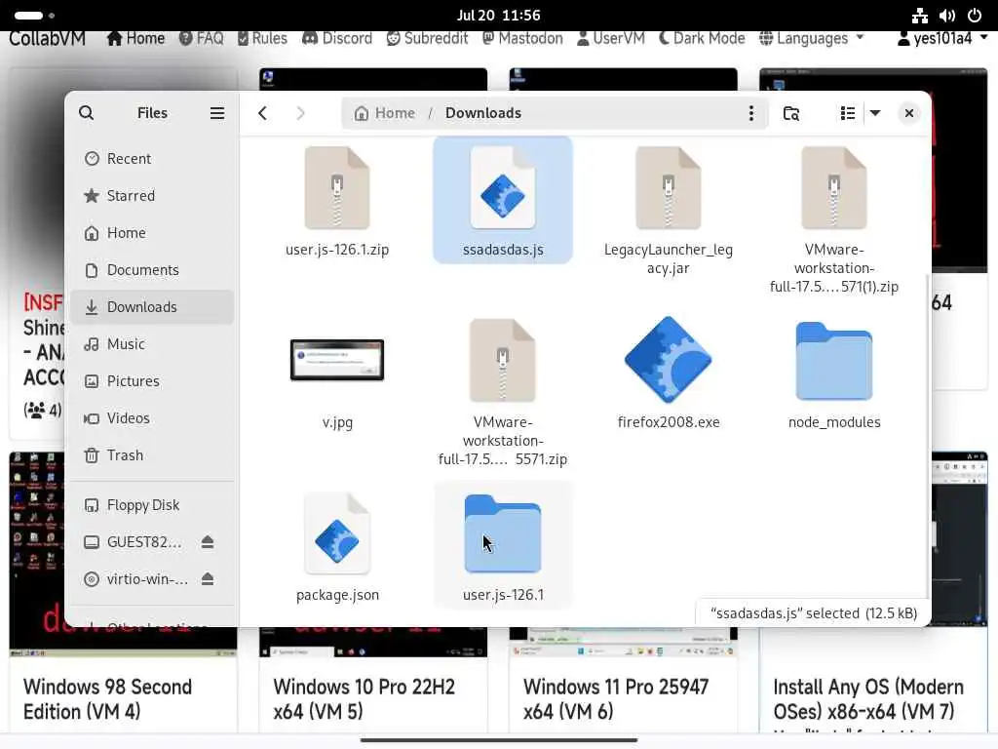998x749 pixels.
Task: Select the ssadasdas.js file
Action: point(503,201)
